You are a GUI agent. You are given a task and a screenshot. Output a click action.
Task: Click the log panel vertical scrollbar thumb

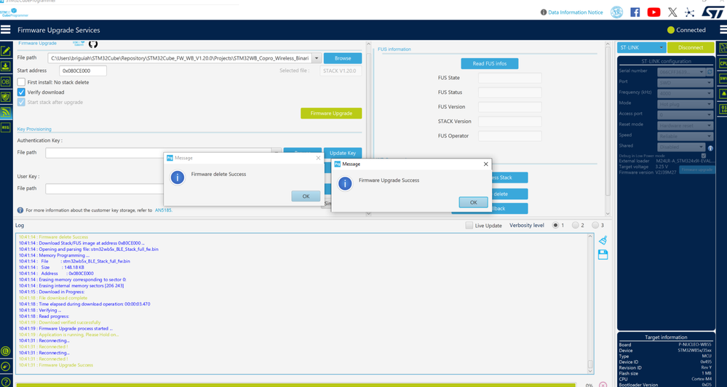point(590,364)
